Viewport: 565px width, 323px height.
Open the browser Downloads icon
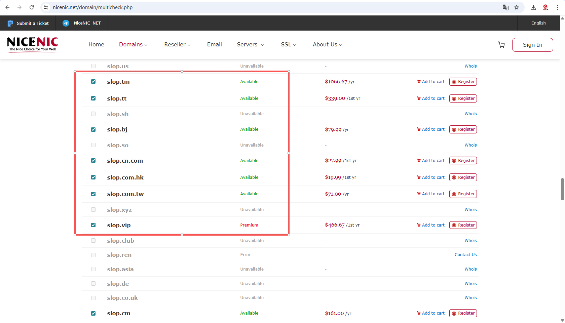click(x=533, y=7)
